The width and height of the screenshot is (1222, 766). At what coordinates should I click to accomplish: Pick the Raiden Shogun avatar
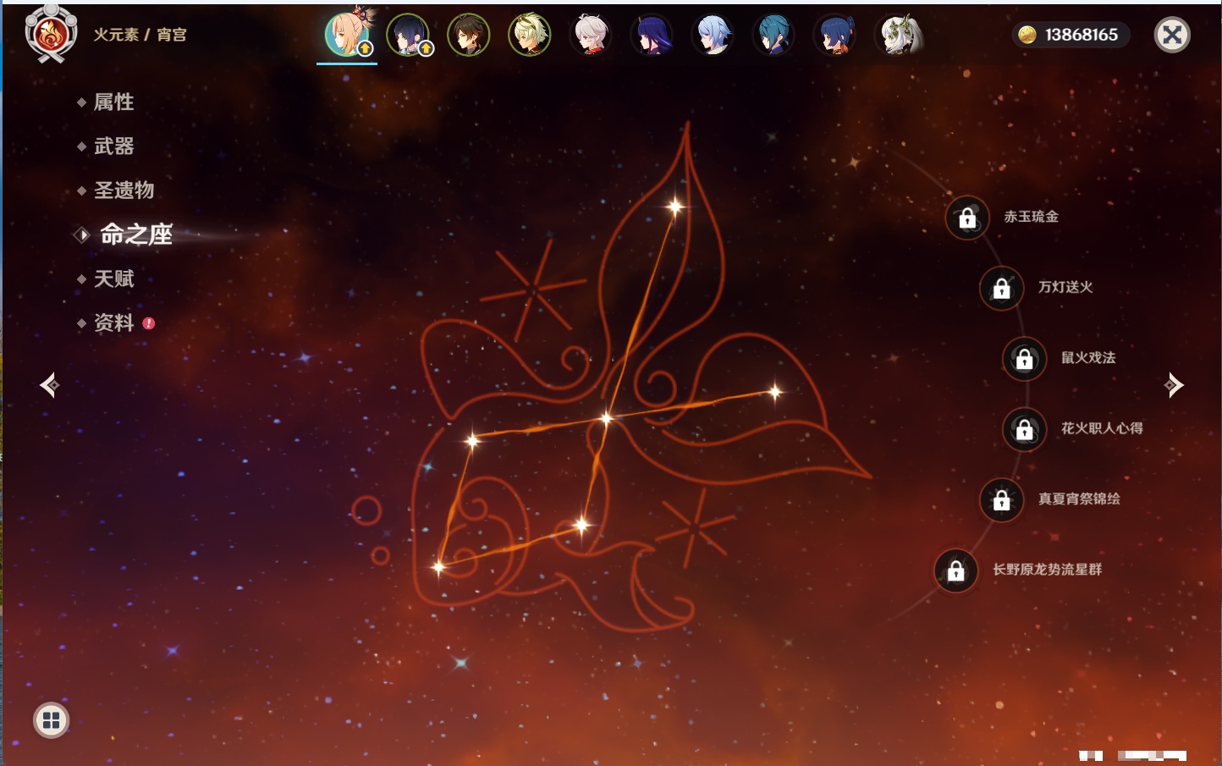[652, 35]
